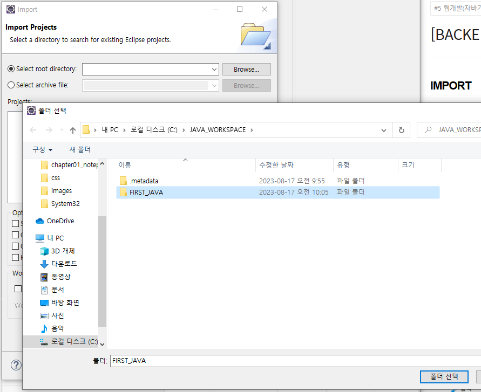
Task: Go up one folder level with the up arrow
Action: (73, 130)
